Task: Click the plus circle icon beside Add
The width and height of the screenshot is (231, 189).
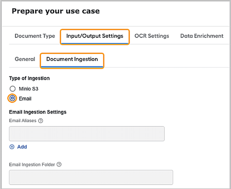Action: [x=12, y=147]
